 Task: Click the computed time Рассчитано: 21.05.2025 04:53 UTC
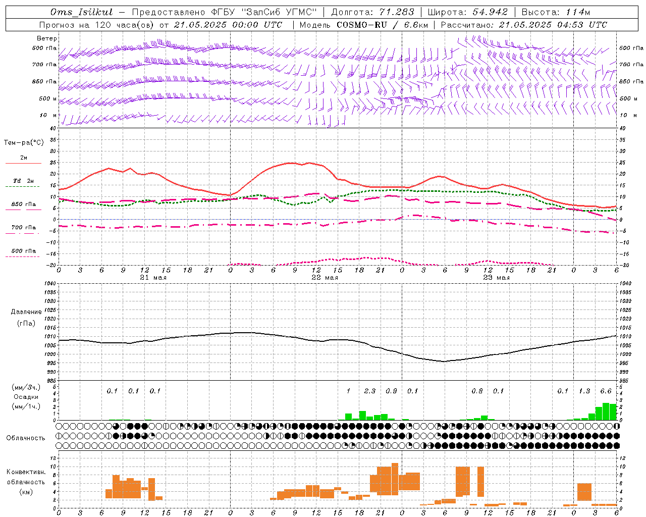524,25
